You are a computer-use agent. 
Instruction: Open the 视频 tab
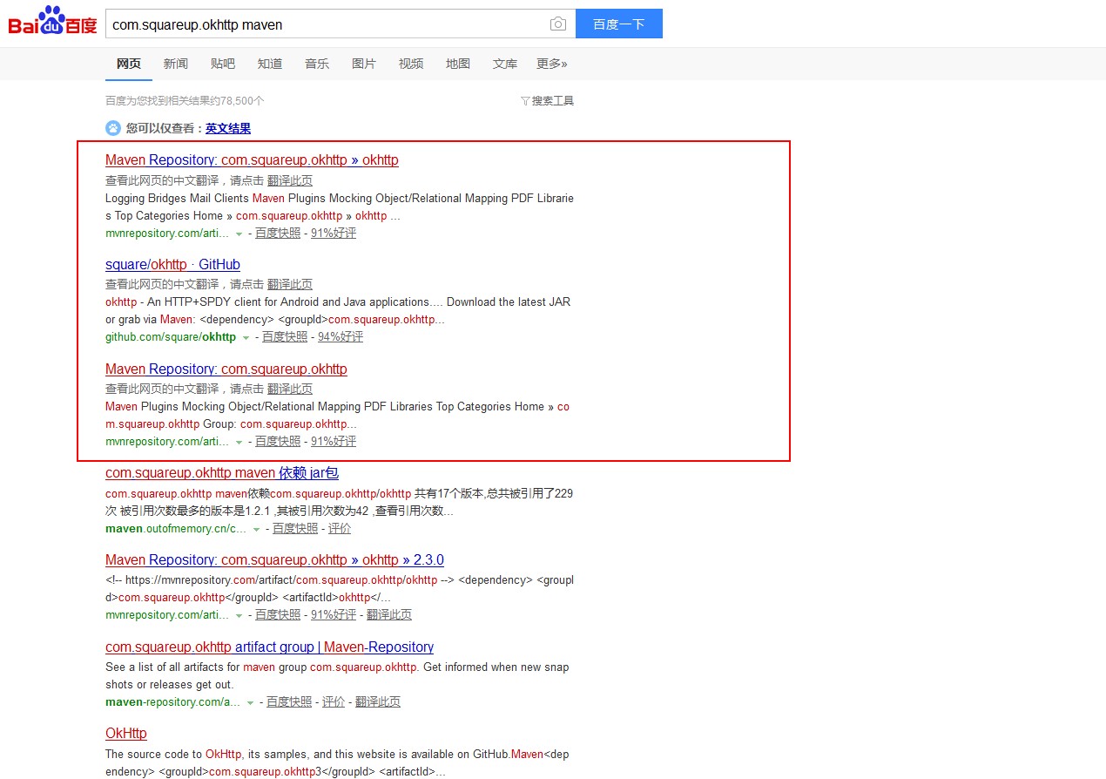pos(411,64)
